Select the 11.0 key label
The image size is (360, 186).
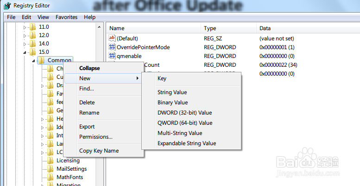[x=44, y=27]
